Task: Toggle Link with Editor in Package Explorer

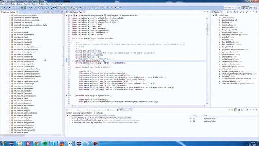Action: [x=49, y=12]
